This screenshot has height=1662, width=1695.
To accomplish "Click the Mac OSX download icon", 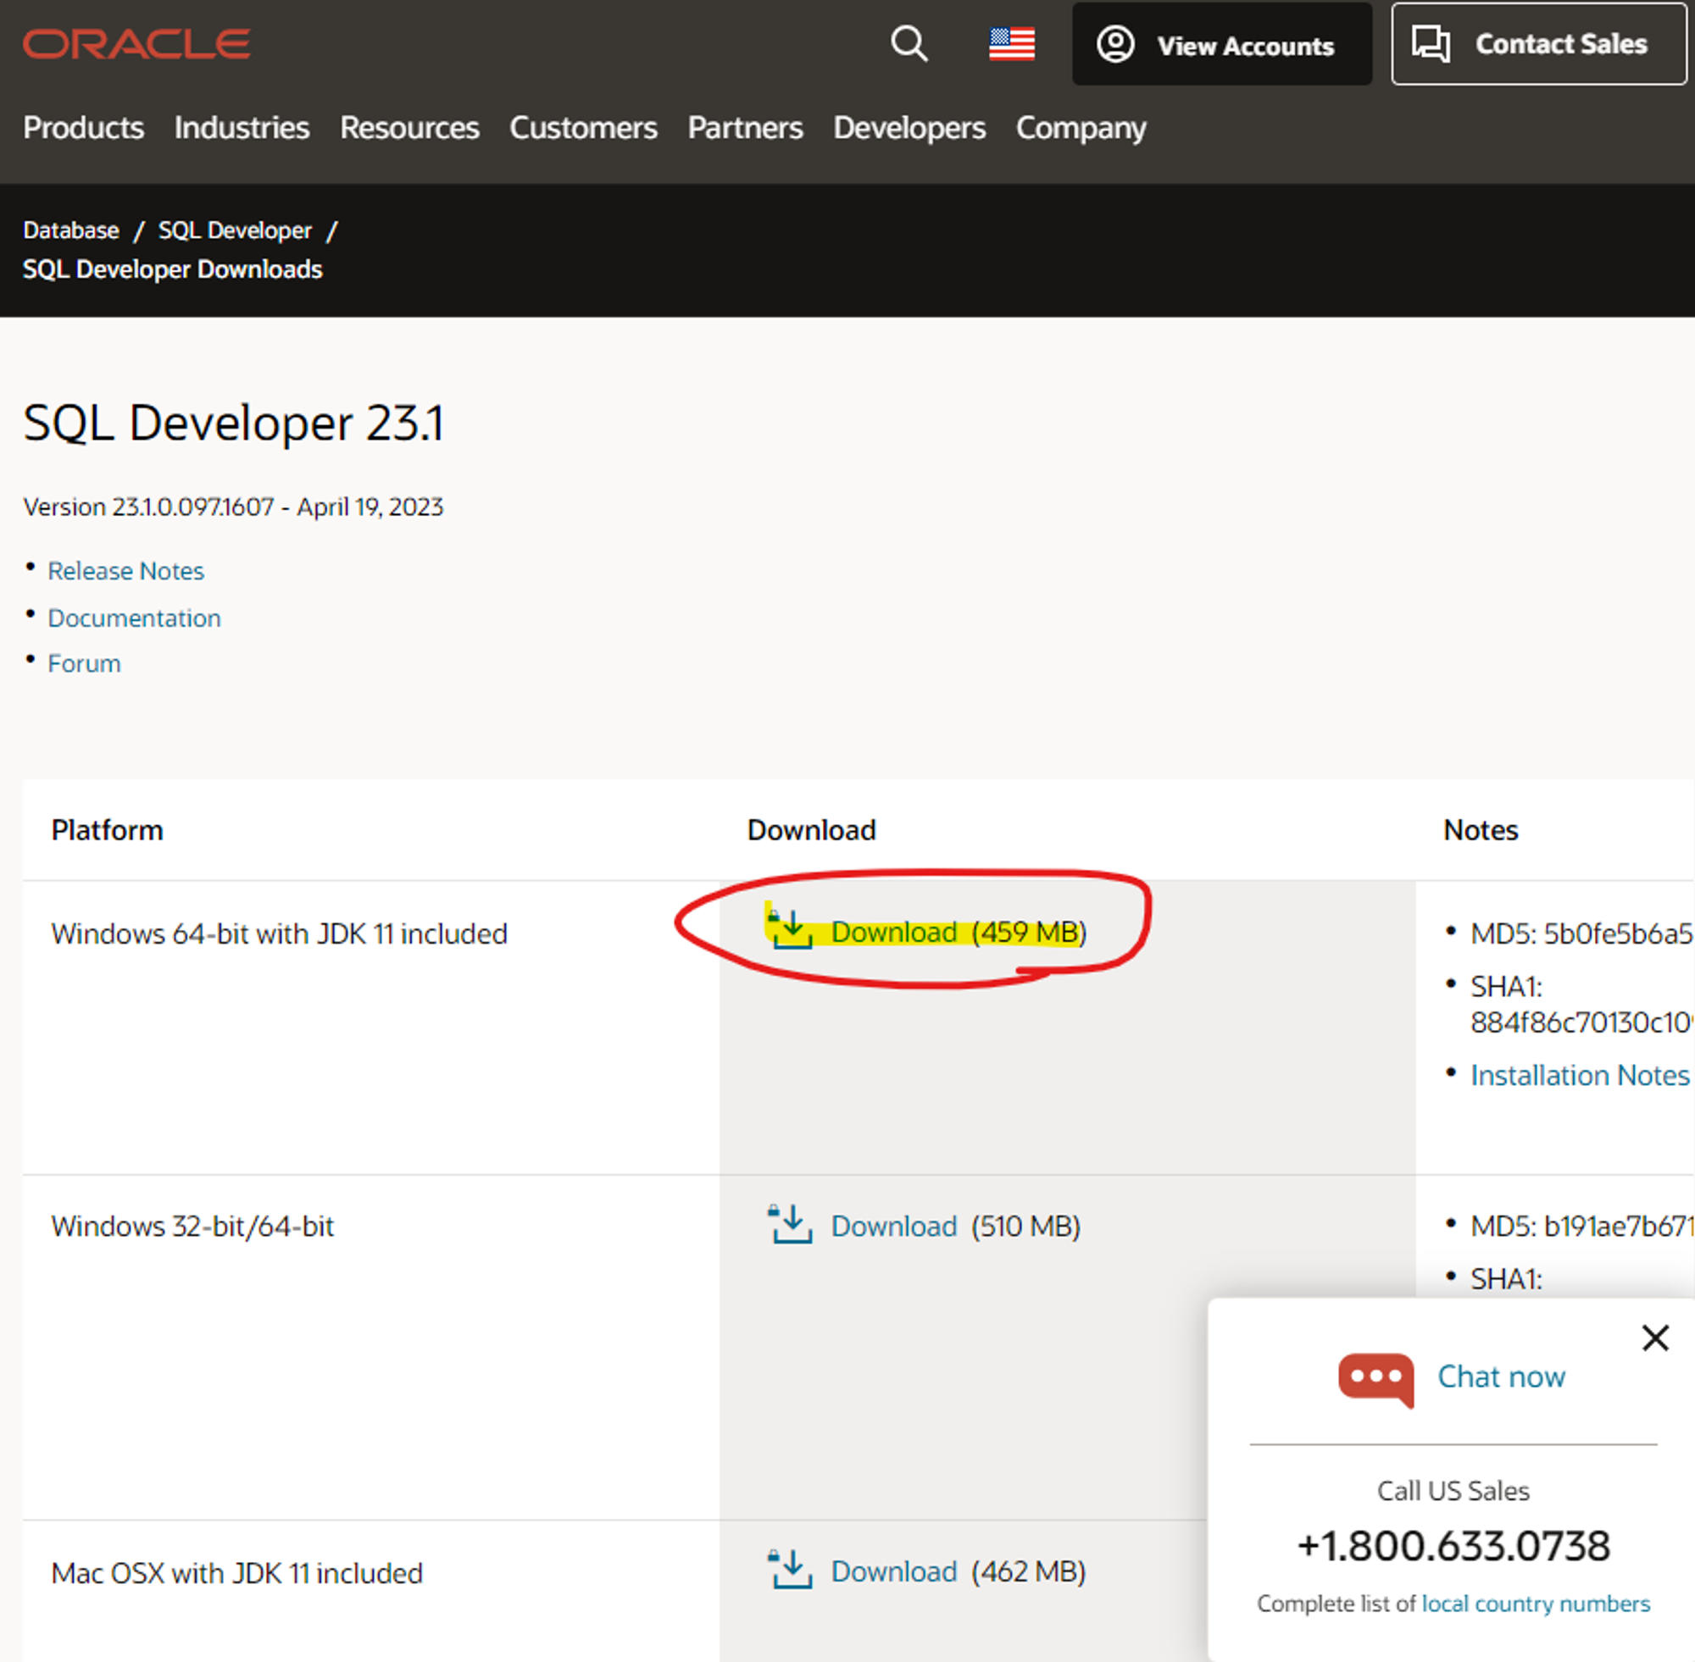I will [792, 1571].
